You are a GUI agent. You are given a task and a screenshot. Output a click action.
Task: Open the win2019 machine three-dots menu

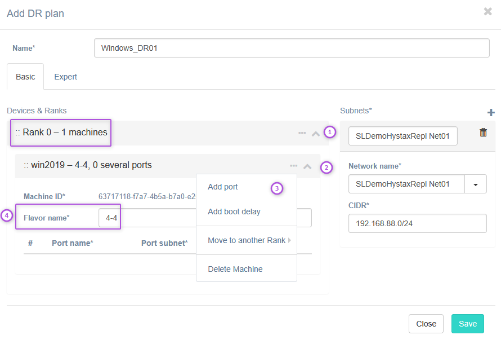pyautogui.click(x=293, y=166)
